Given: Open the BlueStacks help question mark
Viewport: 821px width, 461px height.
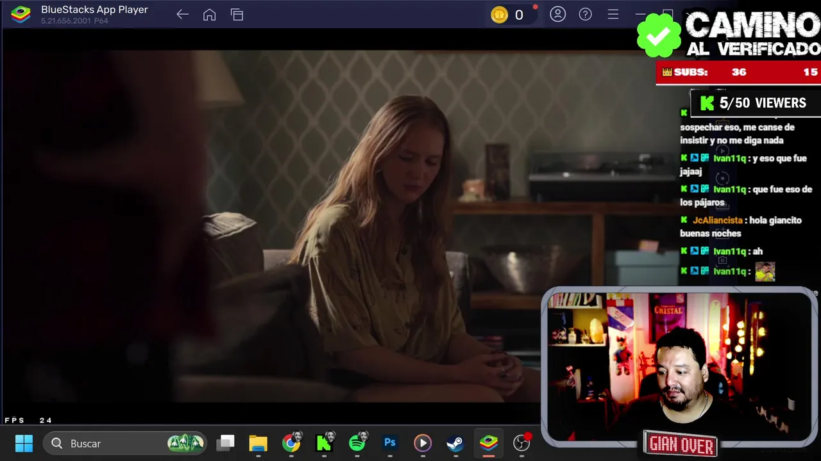Looking at the screenshot, I should (586, 14).
